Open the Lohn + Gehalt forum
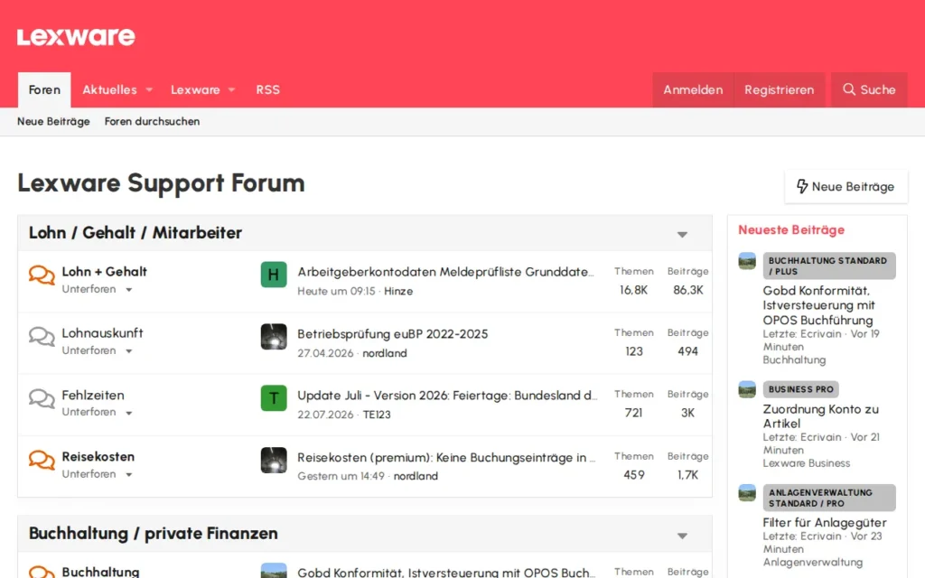This screenshot has height=578, width=925. tap(105, 271)
